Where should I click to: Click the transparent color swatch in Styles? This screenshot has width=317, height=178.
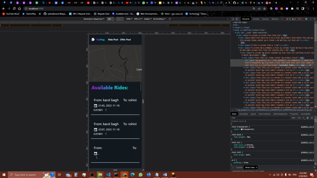241,129
